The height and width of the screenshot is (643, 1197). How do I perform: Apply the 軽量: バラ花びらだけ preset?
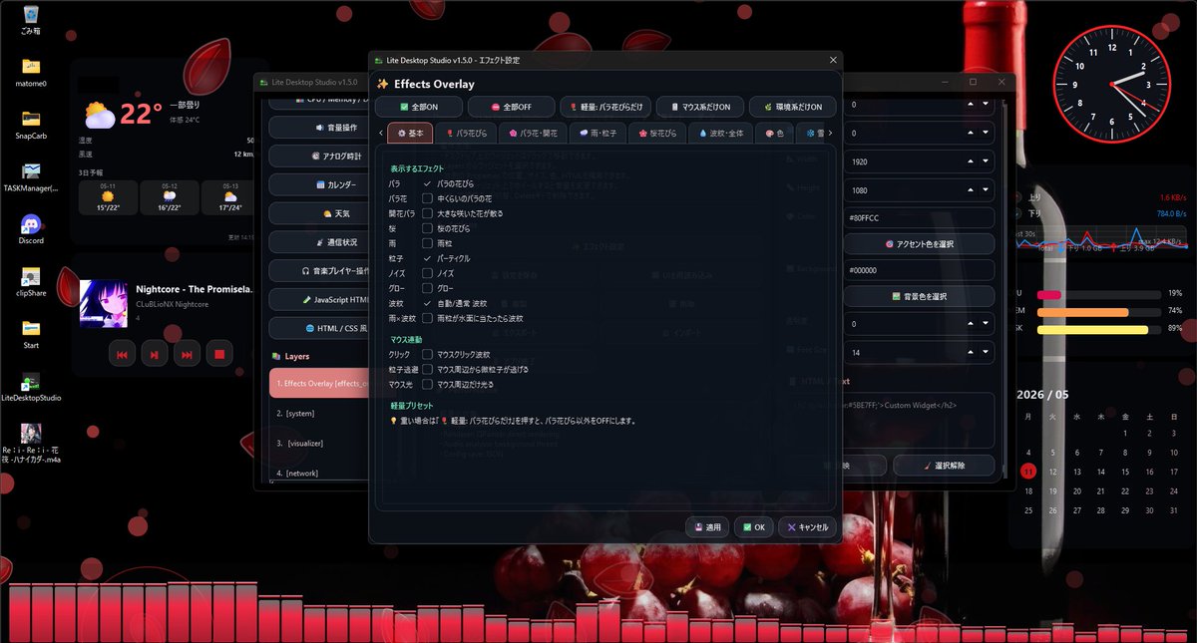click(x=606, y=107)
